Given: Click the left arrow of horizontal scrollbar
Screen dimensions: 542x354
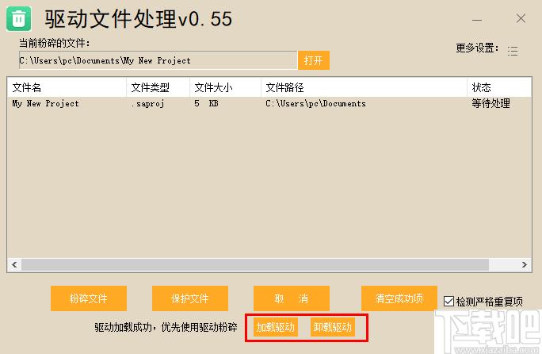Looking at the screenshot, I should [14, 264].
